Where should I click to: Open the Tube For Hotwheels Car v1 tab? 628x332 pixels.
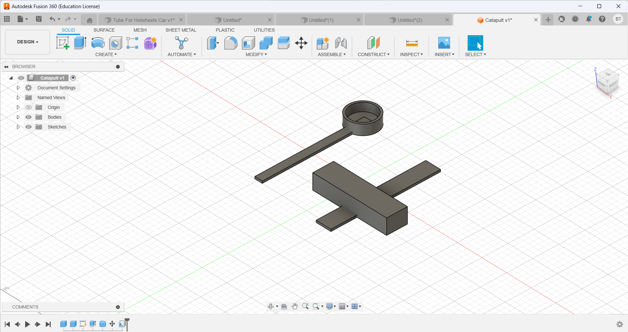point(142,20)
